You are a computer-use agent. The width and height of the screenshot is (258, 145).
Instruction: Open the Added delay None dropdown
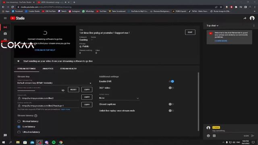119,98
